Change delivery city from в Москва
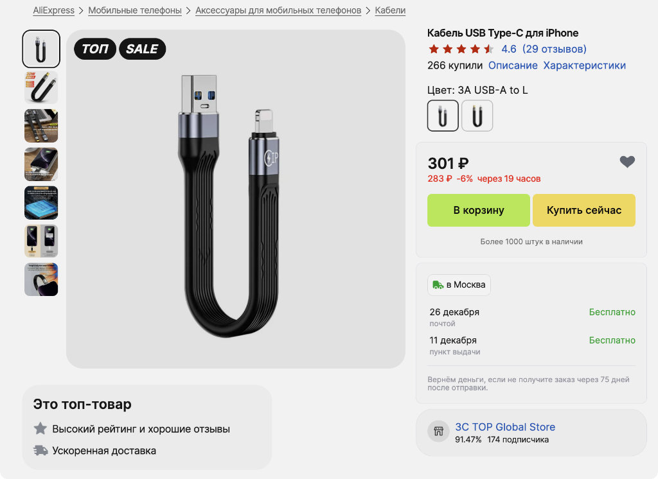 (x=459, y=285)
